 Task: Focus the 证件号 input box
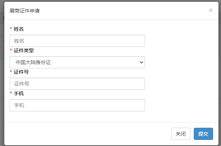pos(77,84)
